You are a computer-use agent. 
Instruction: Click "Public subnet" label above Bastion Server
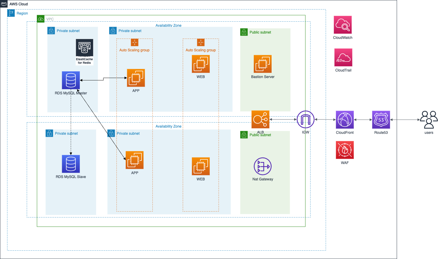(x=260, y=32)
